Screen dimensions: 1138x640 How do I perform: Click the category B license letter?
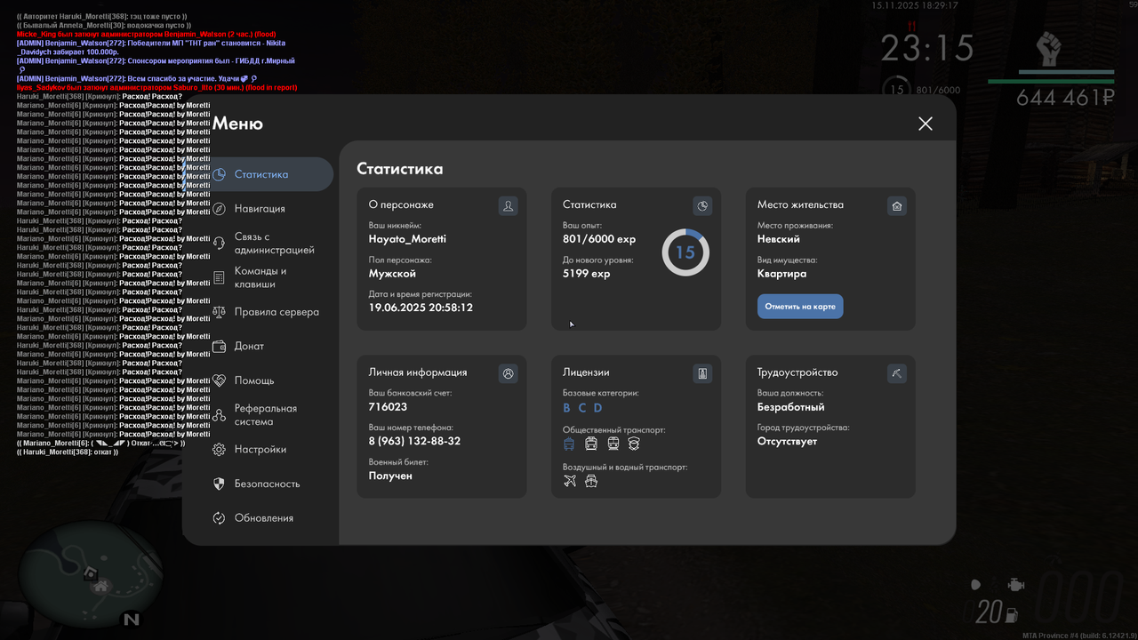[x=566, y=408]
